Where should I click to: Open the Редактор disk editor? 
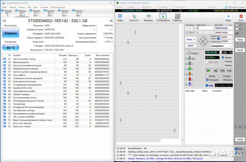click(177, 18)
